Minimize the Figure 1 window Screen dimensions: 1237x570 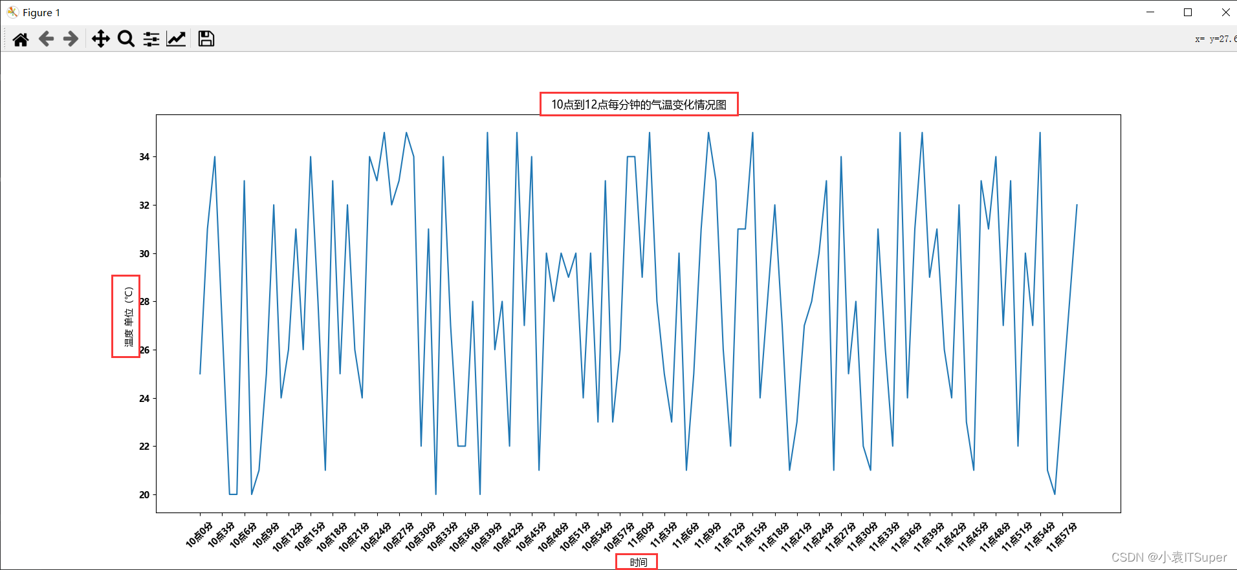coord(1150,12)
